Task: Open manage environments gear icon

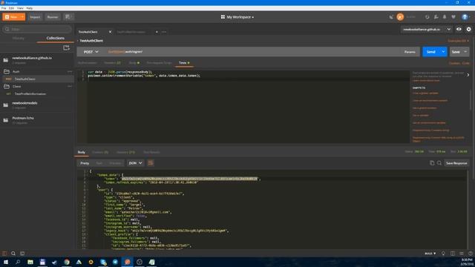Action: (468, 30)
